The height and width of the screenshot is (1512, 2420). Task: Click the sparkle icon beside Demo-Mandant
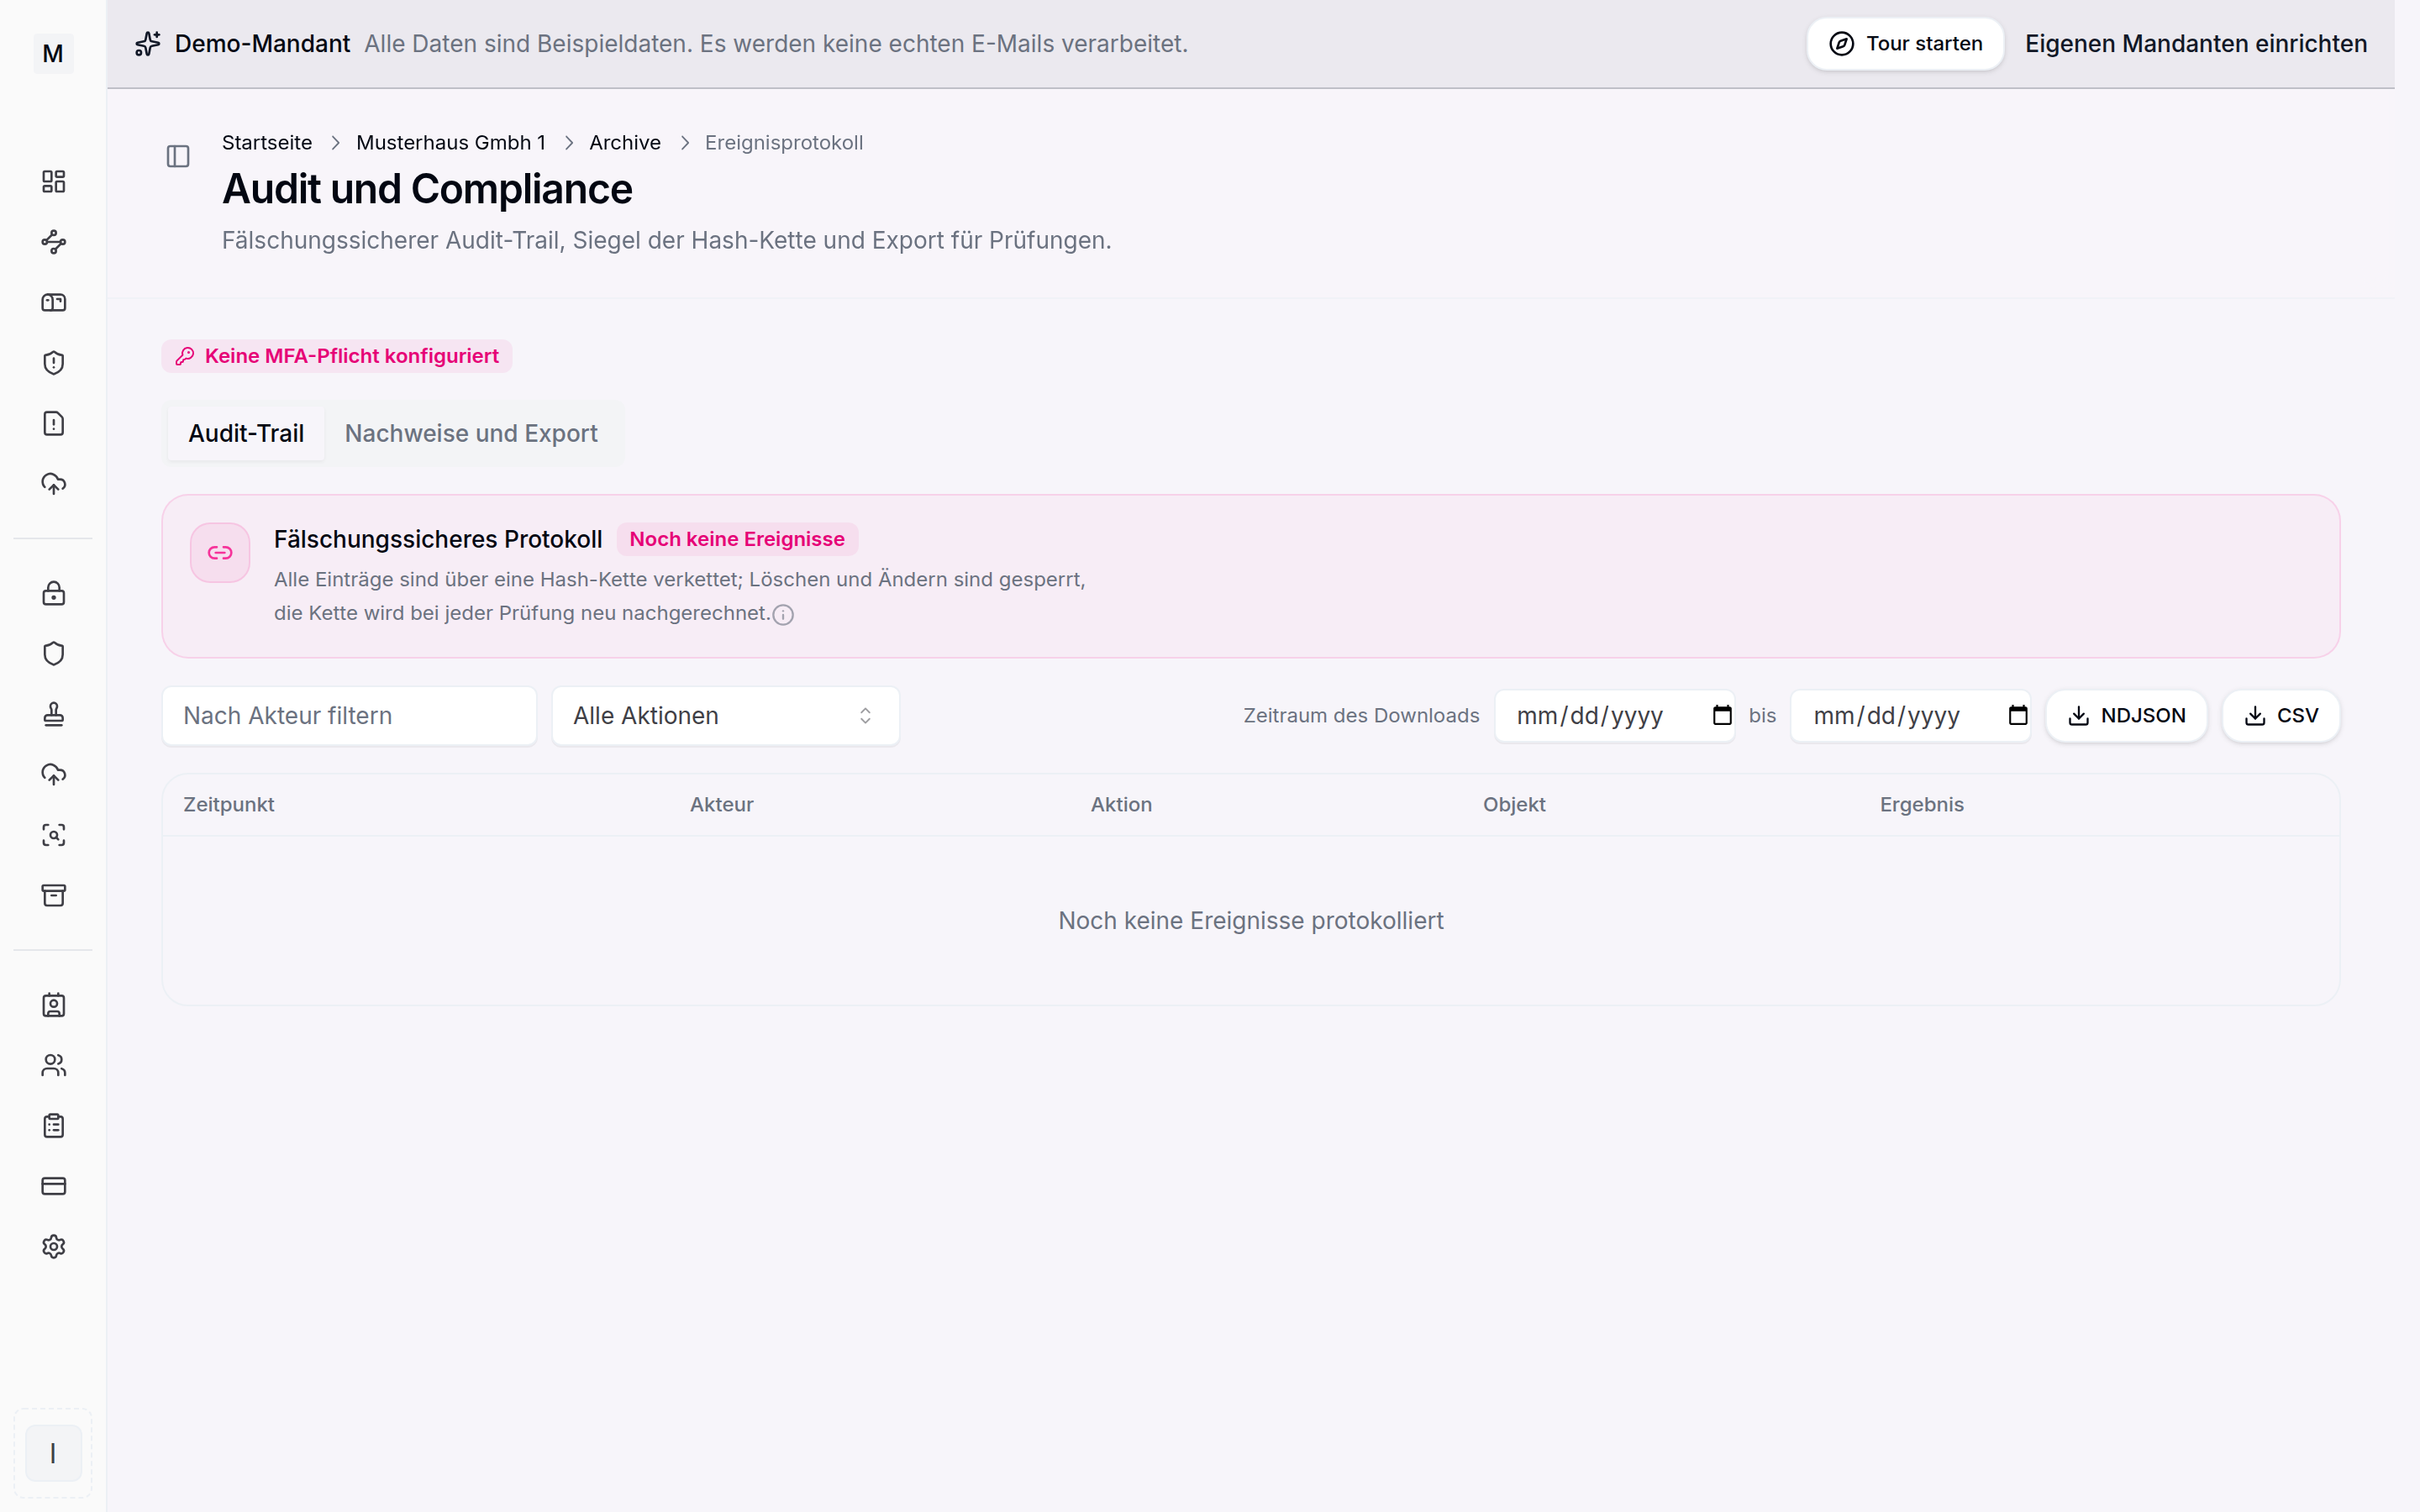click(x=148, y=44)
